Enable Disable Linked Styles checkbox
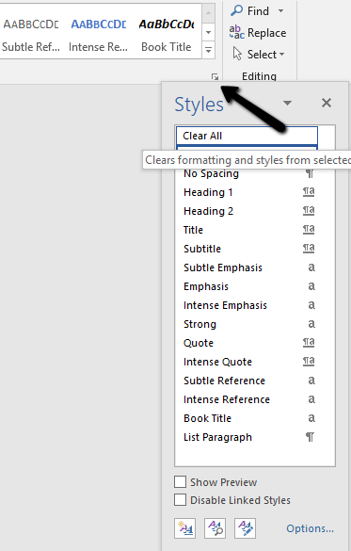 point(180,500)
